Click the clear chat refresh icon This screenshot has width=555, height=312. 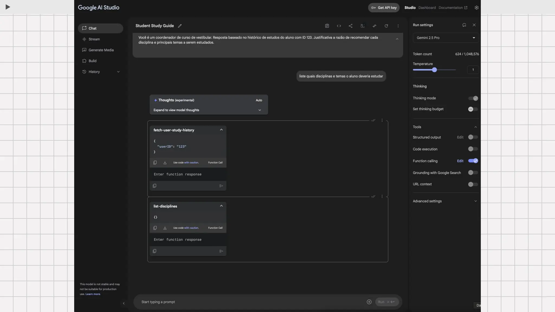click(x=386, y=26)
